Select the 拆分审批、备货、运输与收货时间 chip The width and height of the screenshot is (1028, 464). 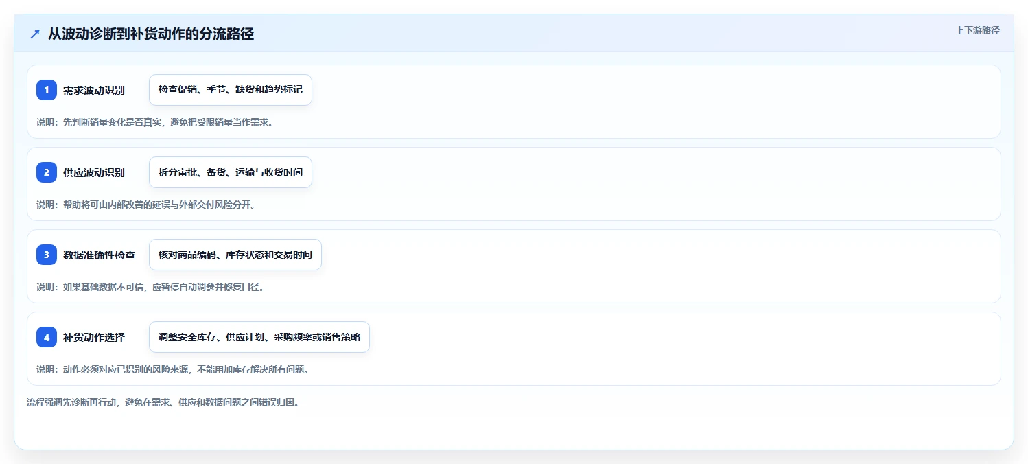pyautogui.click(x=231, y=172)
